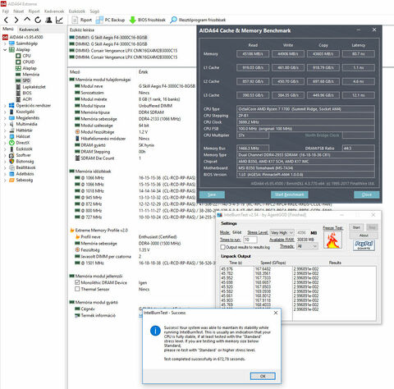Click OK in IntelBurnTest Success dialog
Viewport: 394px width, 389px height.
pos(263,376)
